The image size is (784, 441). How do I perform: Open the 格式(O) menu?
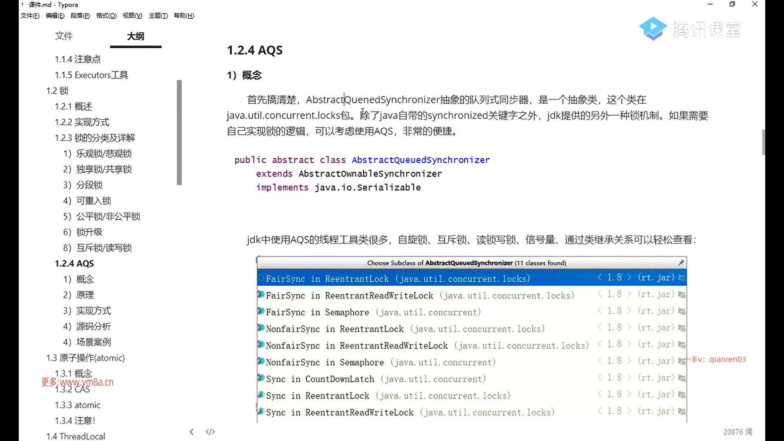click(106, 16)
